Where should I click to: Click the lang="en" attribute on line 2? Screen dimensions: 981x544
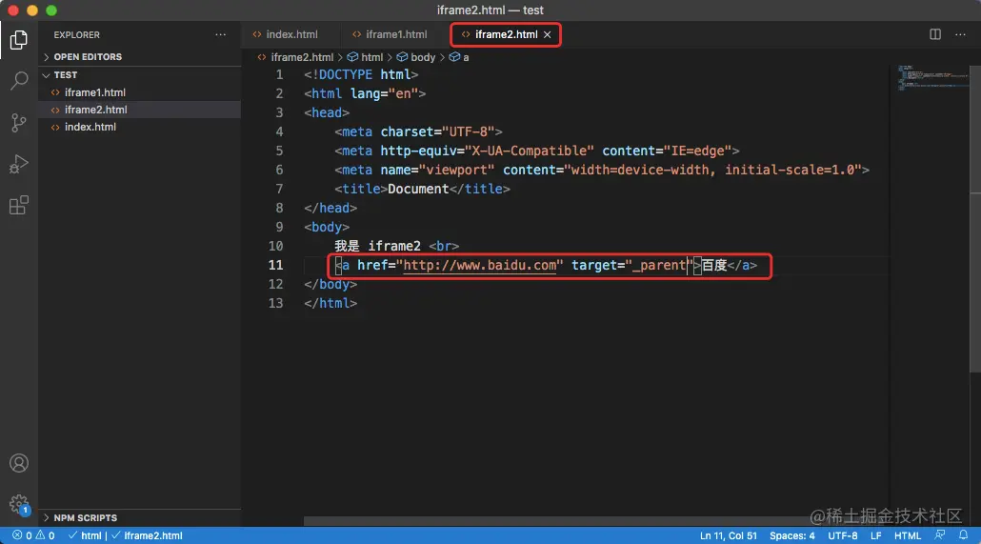click(x=384, y=94)
